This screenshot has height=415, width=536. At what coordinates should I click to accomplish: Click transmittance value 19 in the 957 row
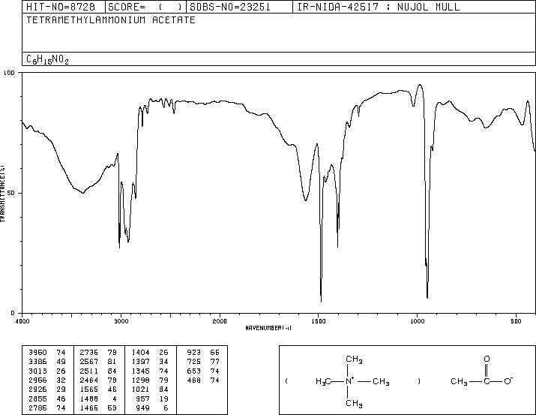point(163,399)
